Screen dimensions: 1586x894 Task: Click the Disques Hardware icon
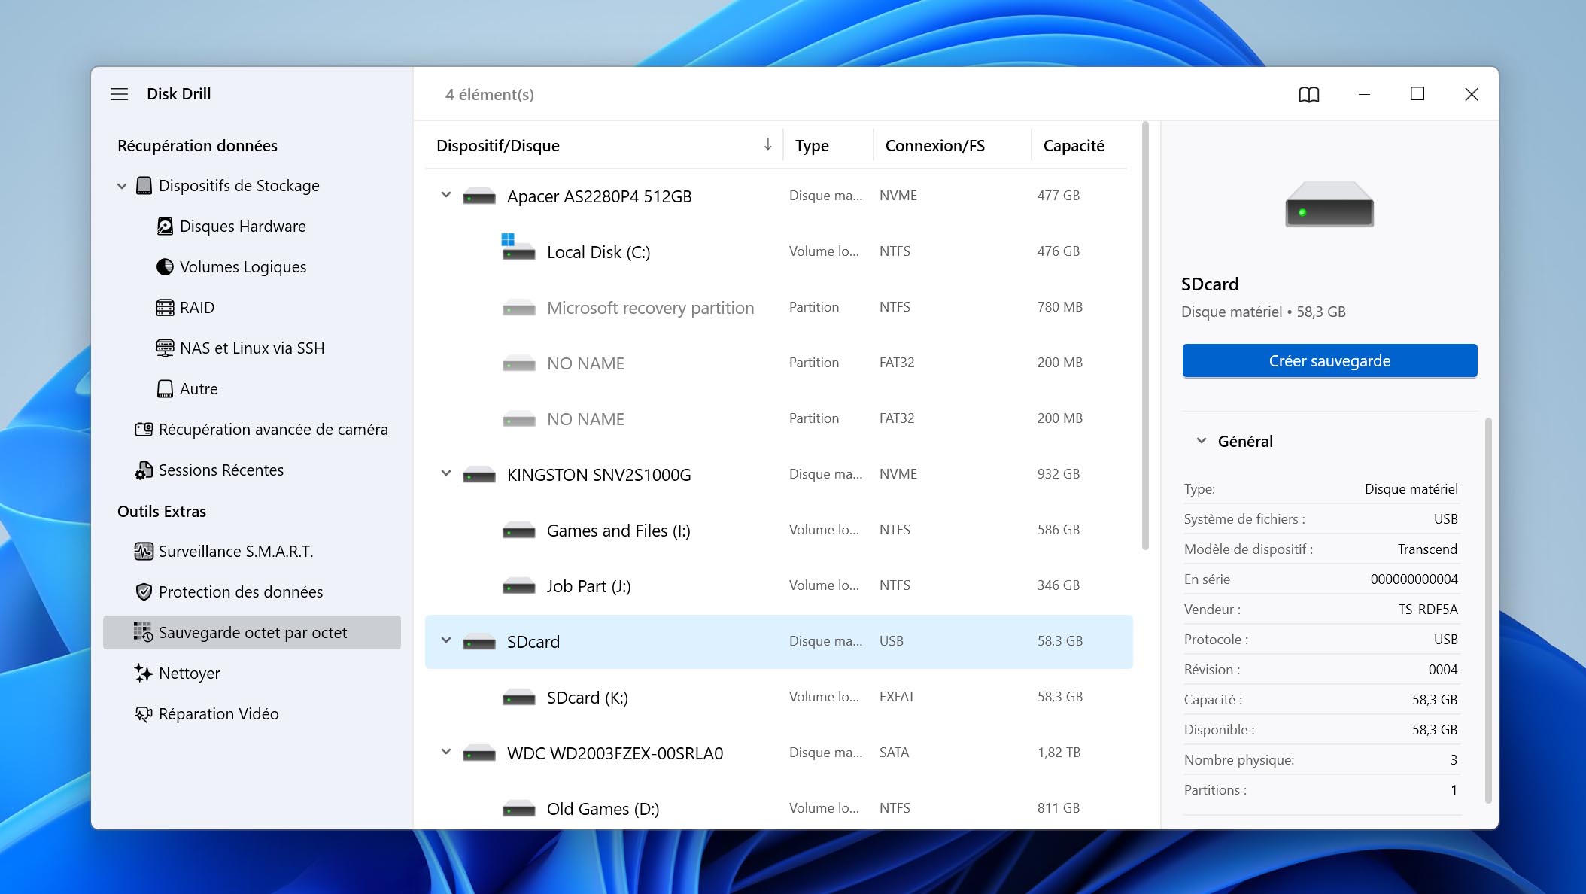coord(165,227)
